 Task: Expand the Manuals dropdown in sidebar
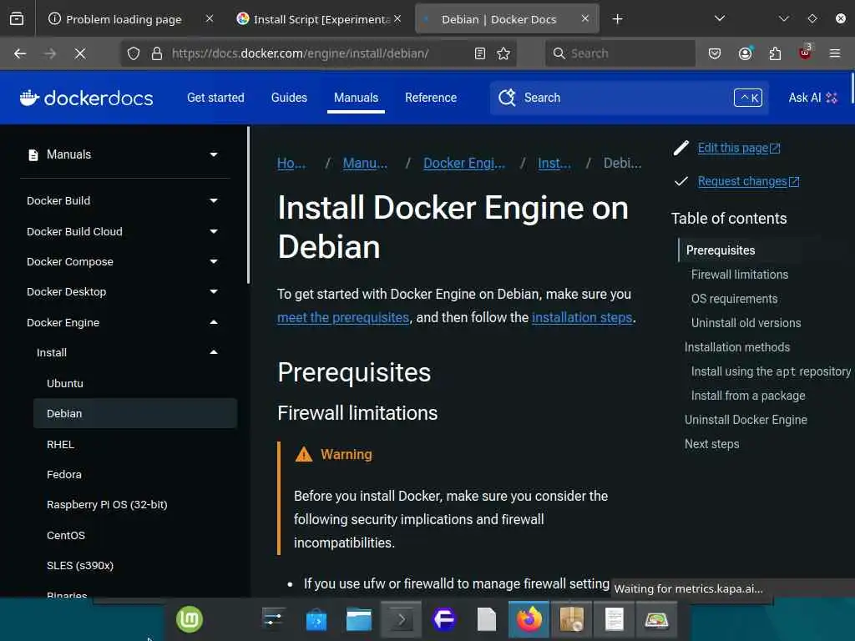tap(214, 154)
